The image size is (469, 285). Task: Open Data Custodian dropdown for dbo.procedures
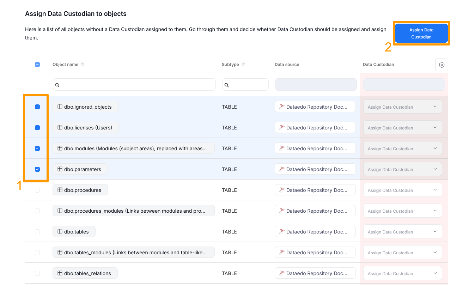[x=402, y=190]
